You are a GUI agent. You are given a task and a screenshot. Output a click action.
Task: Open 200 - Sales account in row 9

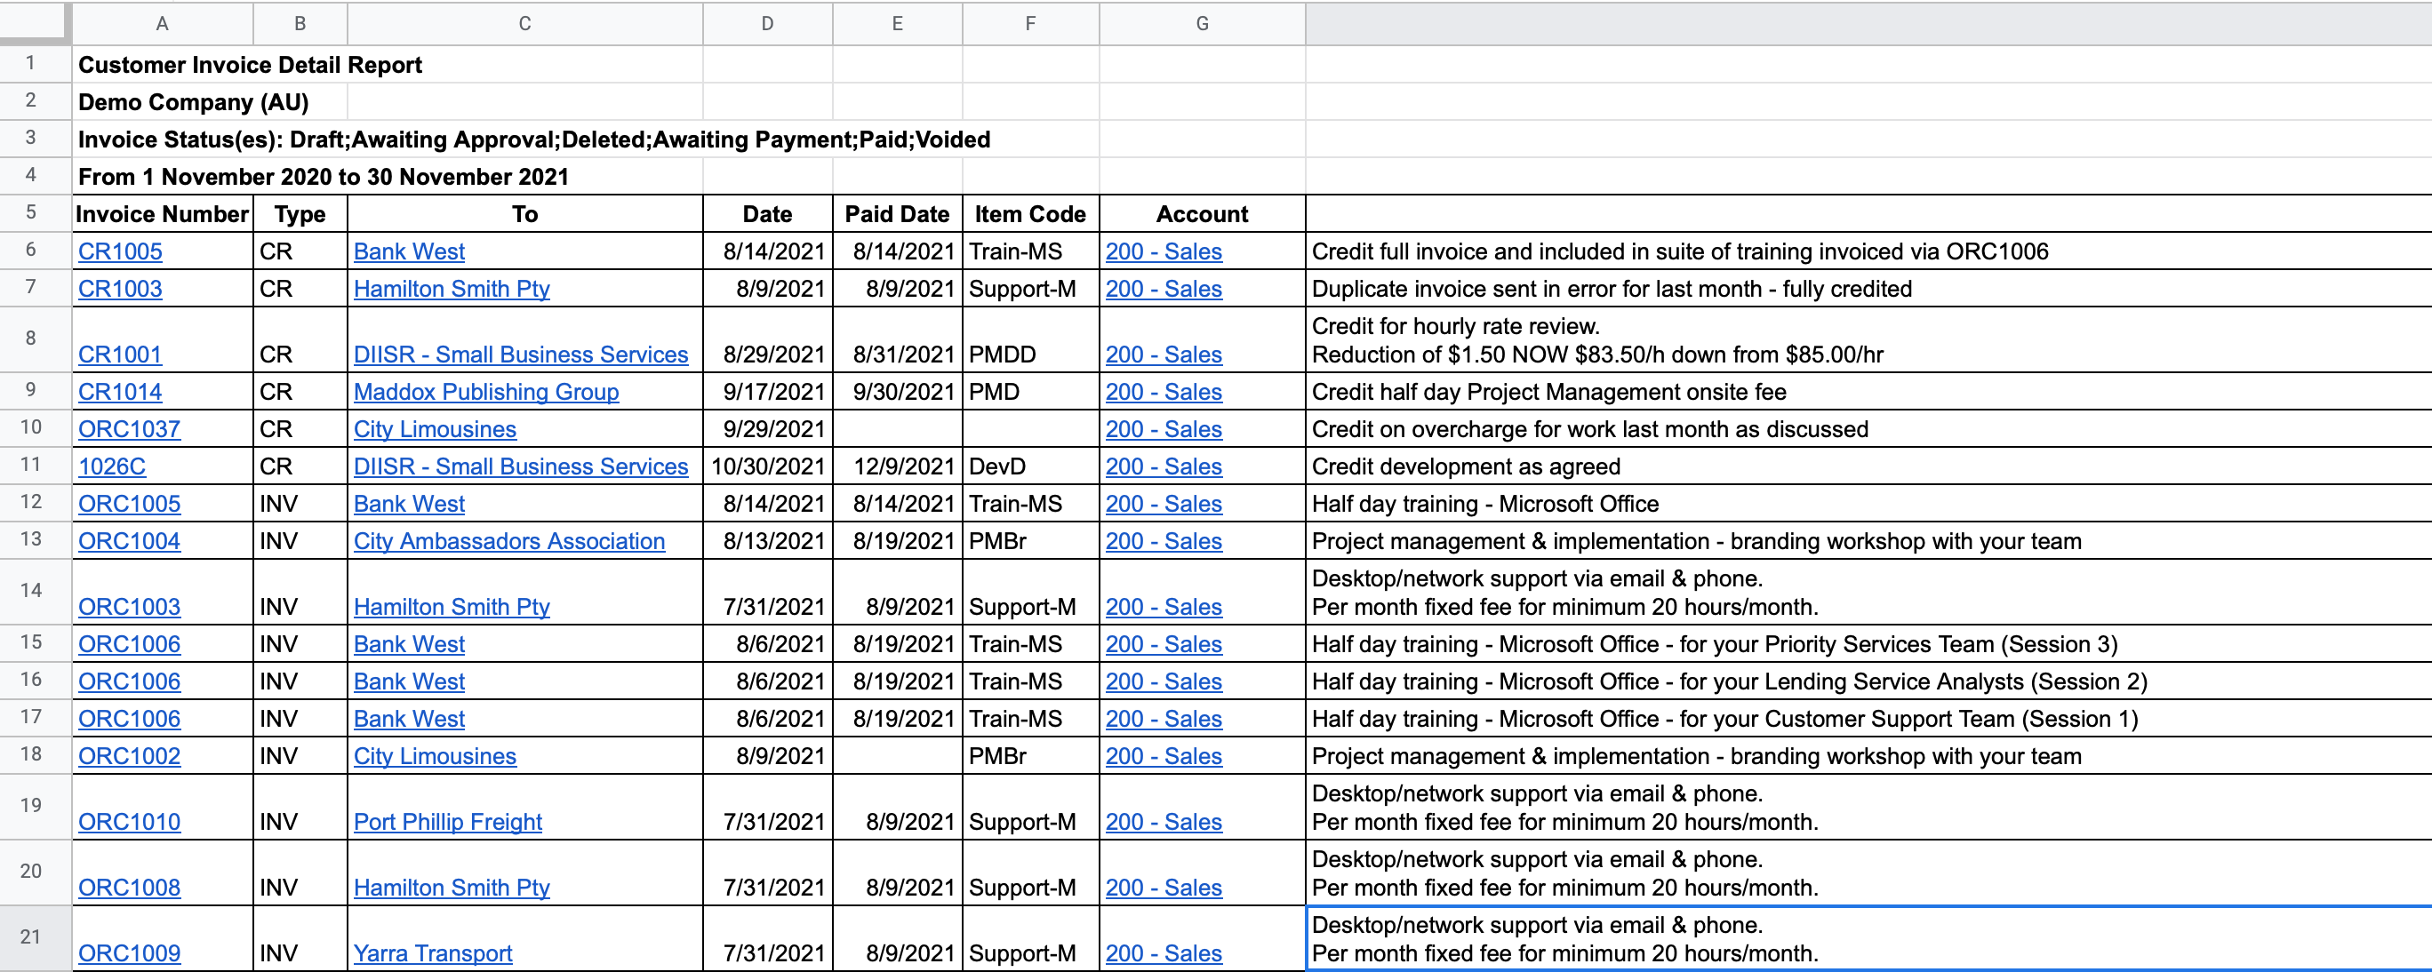point(1164,392)
